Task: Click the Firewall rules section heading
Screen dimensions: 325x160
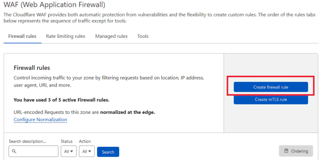Action: click(32, 68)
